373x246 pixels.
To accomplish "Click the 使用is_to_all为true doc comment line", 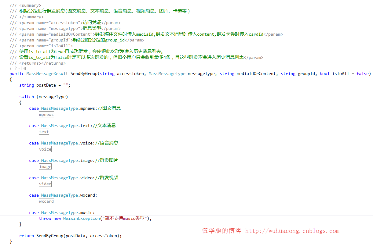I will click(87, 52).
